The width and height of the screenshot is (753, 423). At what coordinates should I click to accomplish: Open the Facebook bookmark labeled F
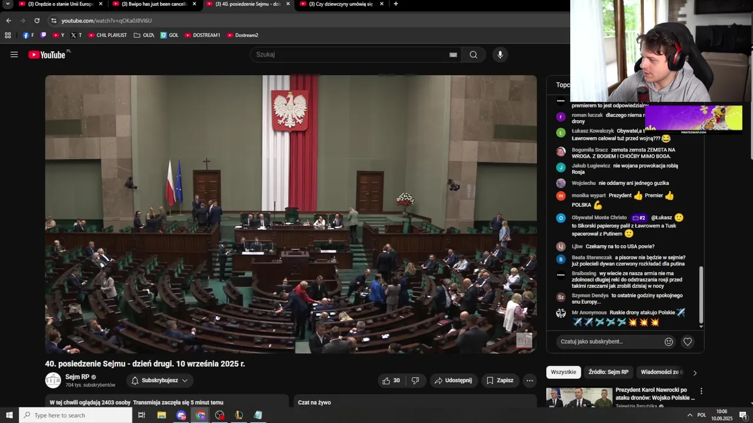click(x=28, y=35)
